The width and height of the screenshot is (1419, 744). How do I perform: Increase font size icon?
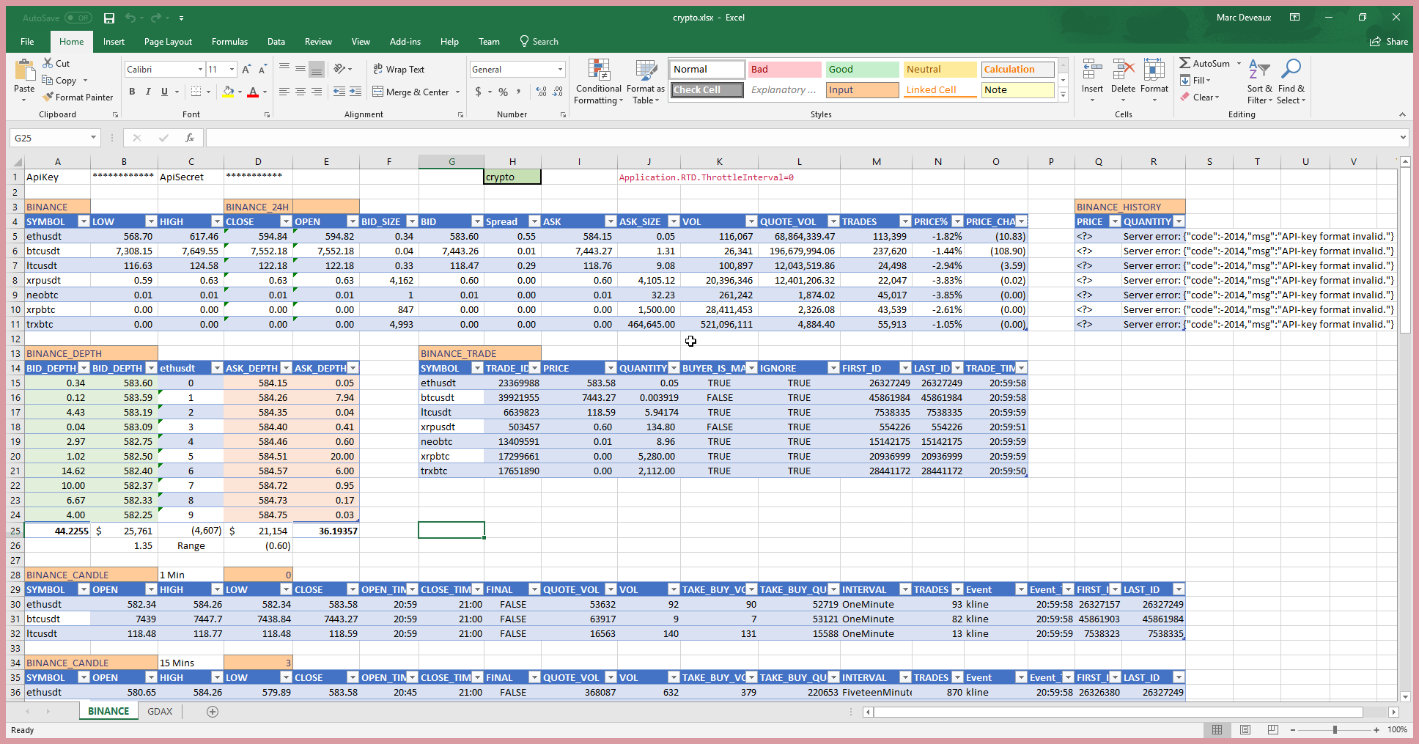click(246, 69)
